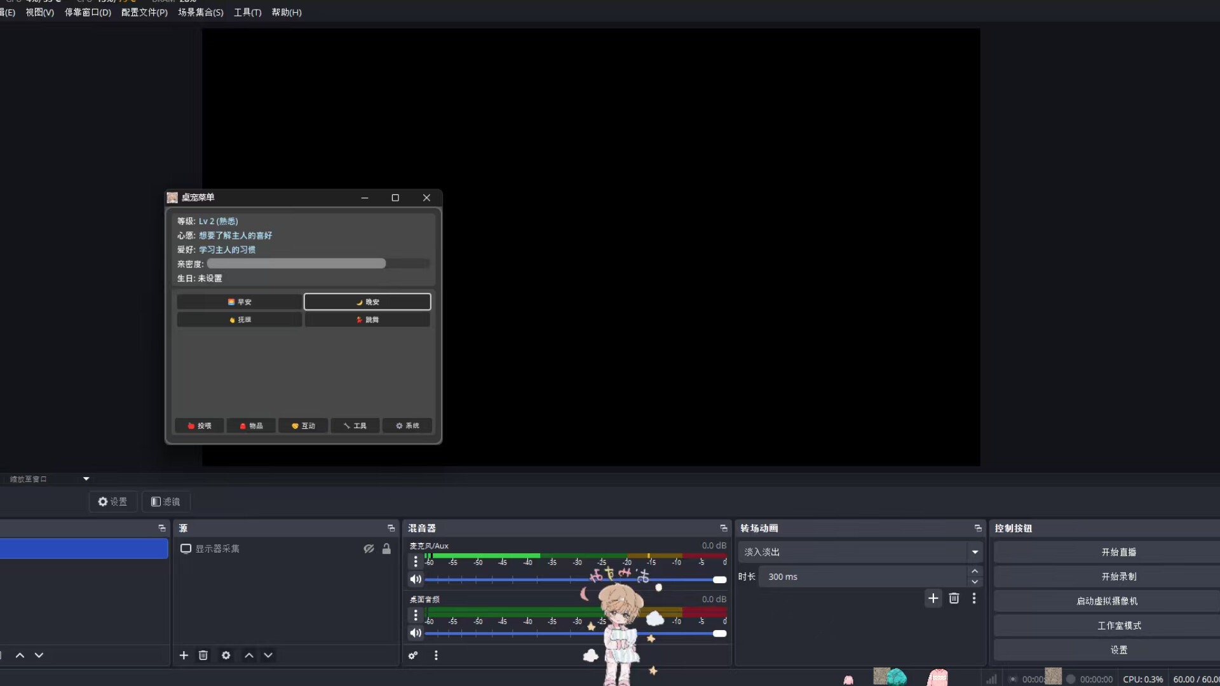Viewport: 1220px width, 686px height.
Task: Open the 淡入淡出 transition dropdown
Action: click(x=975, y=552)
